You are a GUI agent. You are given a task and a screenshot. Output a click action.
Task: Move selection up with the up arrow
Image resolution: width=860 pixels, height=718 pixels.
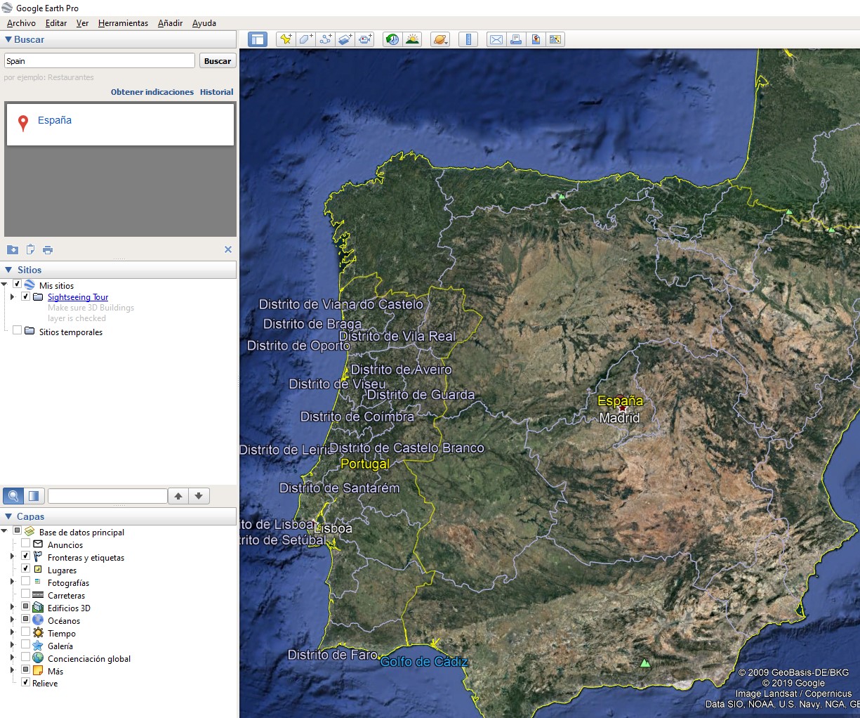(178, 496)
